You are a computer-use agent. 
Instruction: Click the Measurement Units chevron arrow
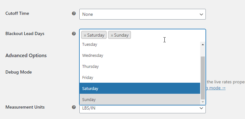pos(201,108)
